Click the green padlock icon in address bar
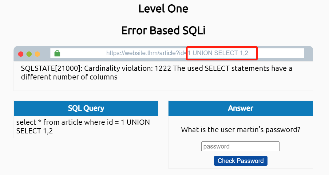 (57, 53)
